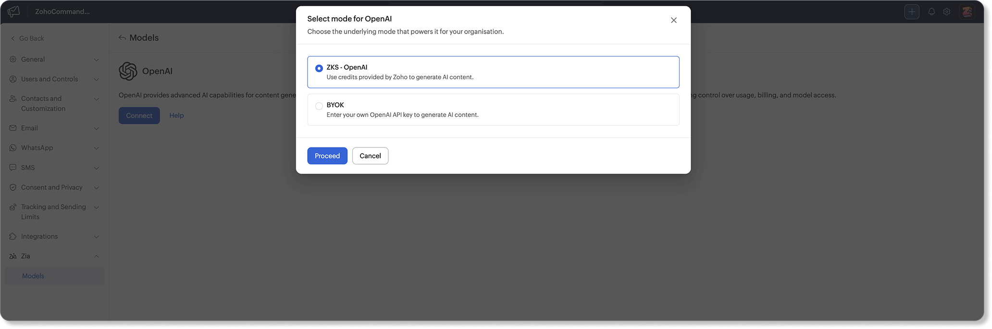The width and height of the screenshot is (992, 329).
Task: Open the settings gear icon
Action: pos(946,12)
